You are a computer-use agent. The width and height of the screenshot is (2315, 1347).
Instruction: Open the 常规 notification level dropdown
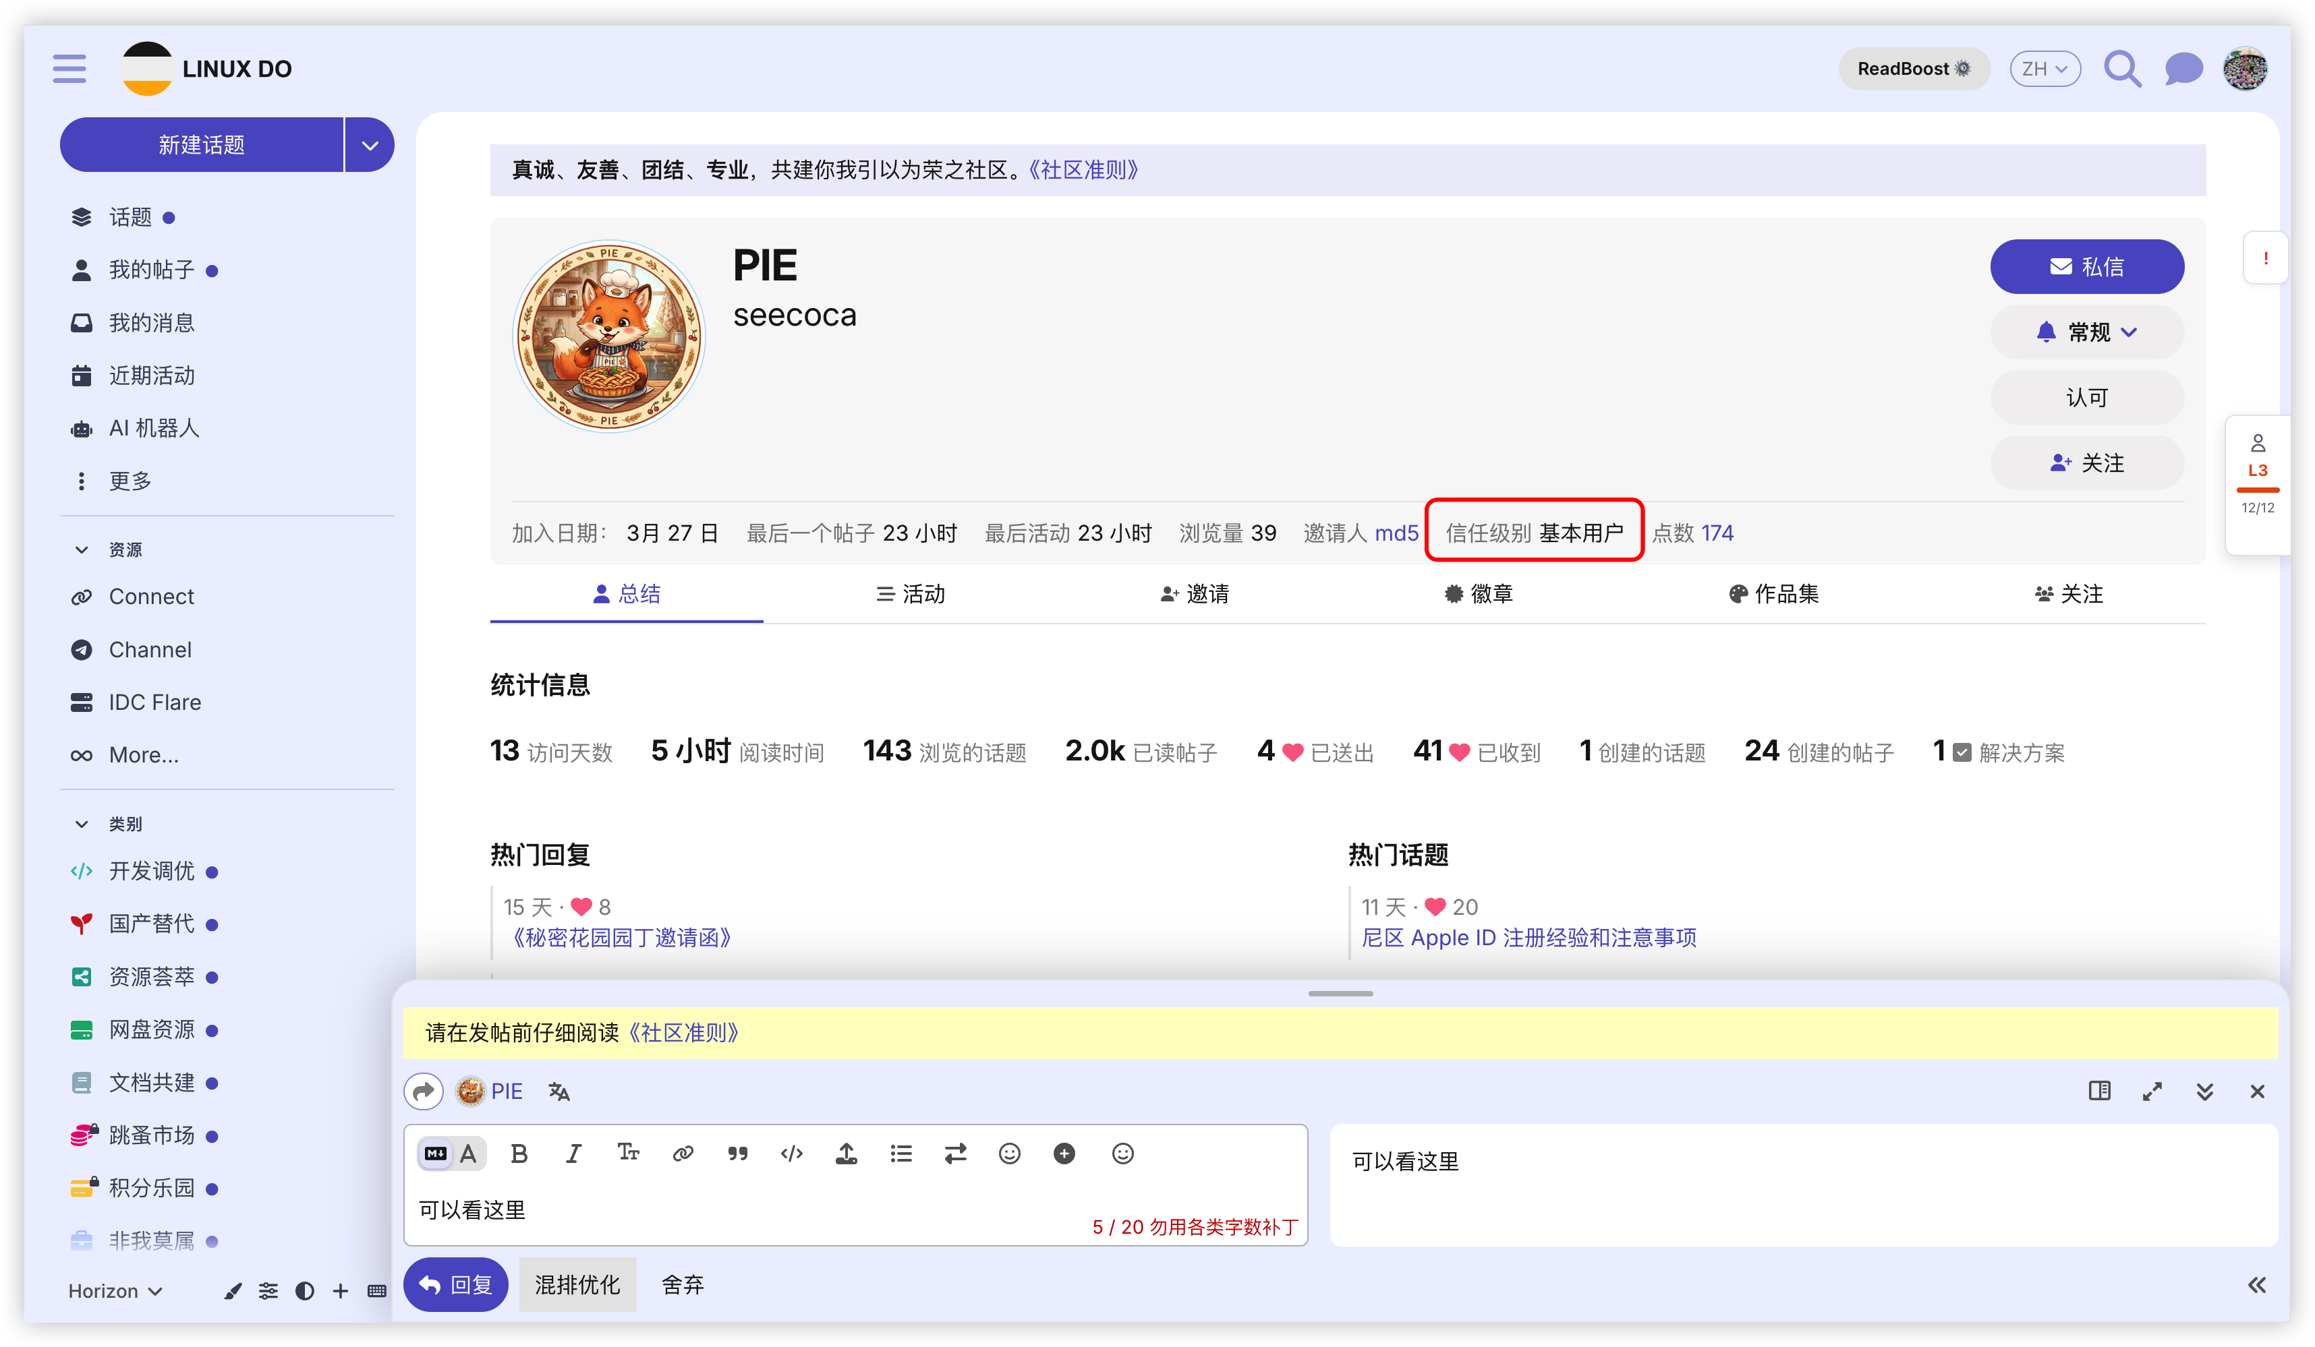coord(2086,332)
